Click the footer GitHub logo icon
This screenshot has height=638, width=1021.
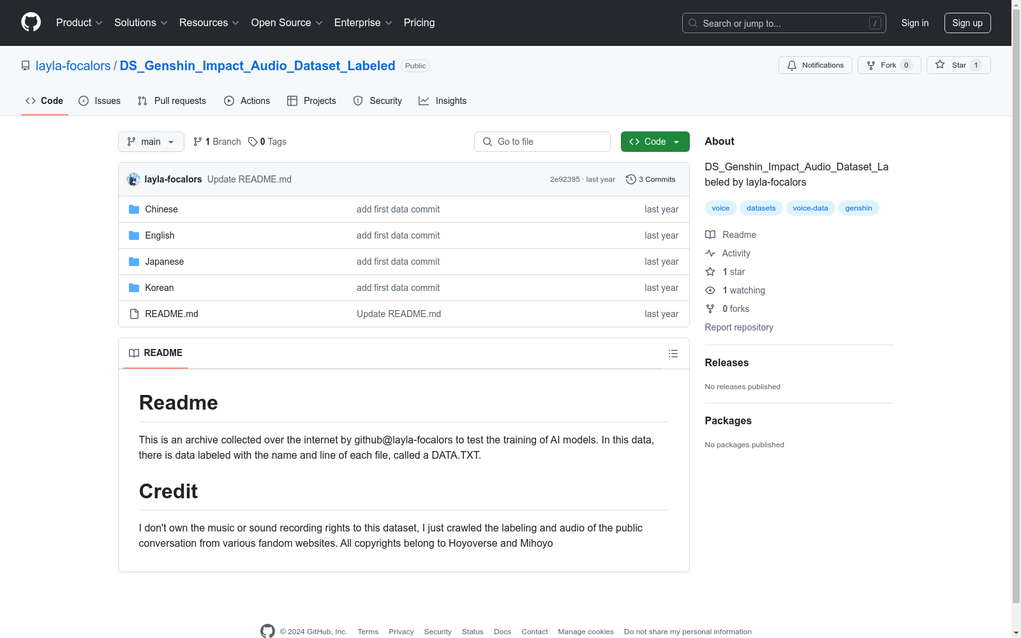(x=267, y=631)
